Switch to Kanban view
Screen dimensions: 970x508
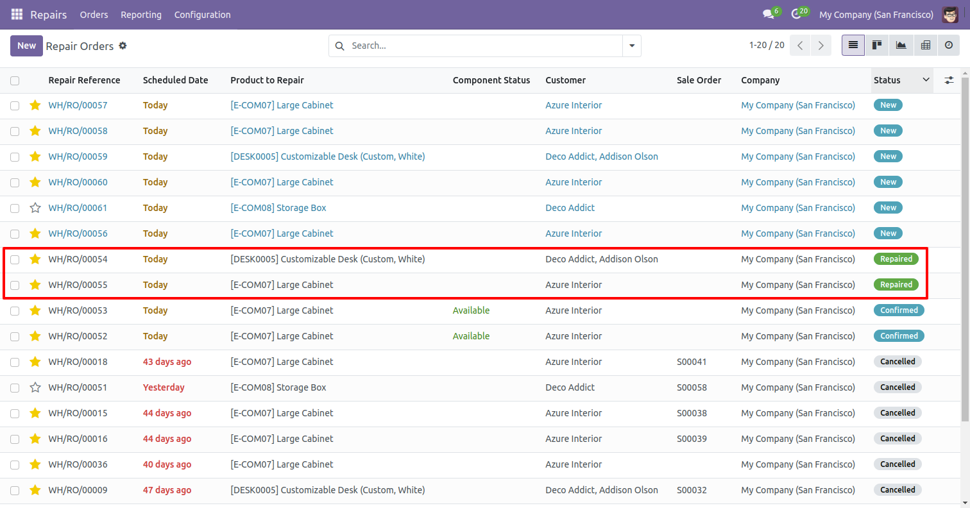point(876,46)
